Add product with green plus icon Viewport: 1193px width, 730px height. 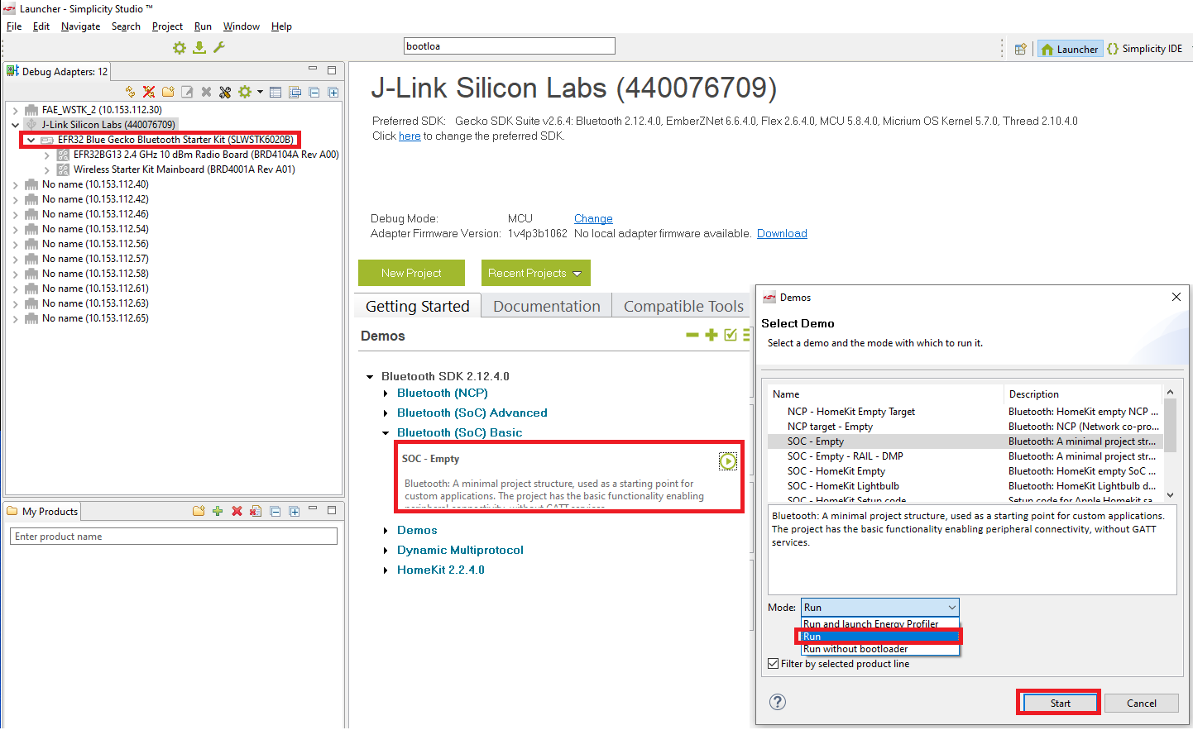pos(218,511)
